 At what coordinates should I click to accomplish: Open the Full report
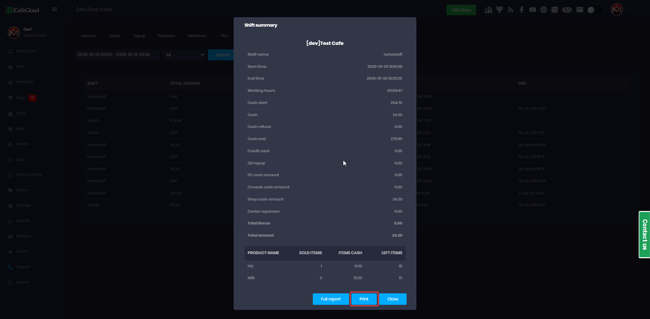pyautogui.click(x=331, y=299)
